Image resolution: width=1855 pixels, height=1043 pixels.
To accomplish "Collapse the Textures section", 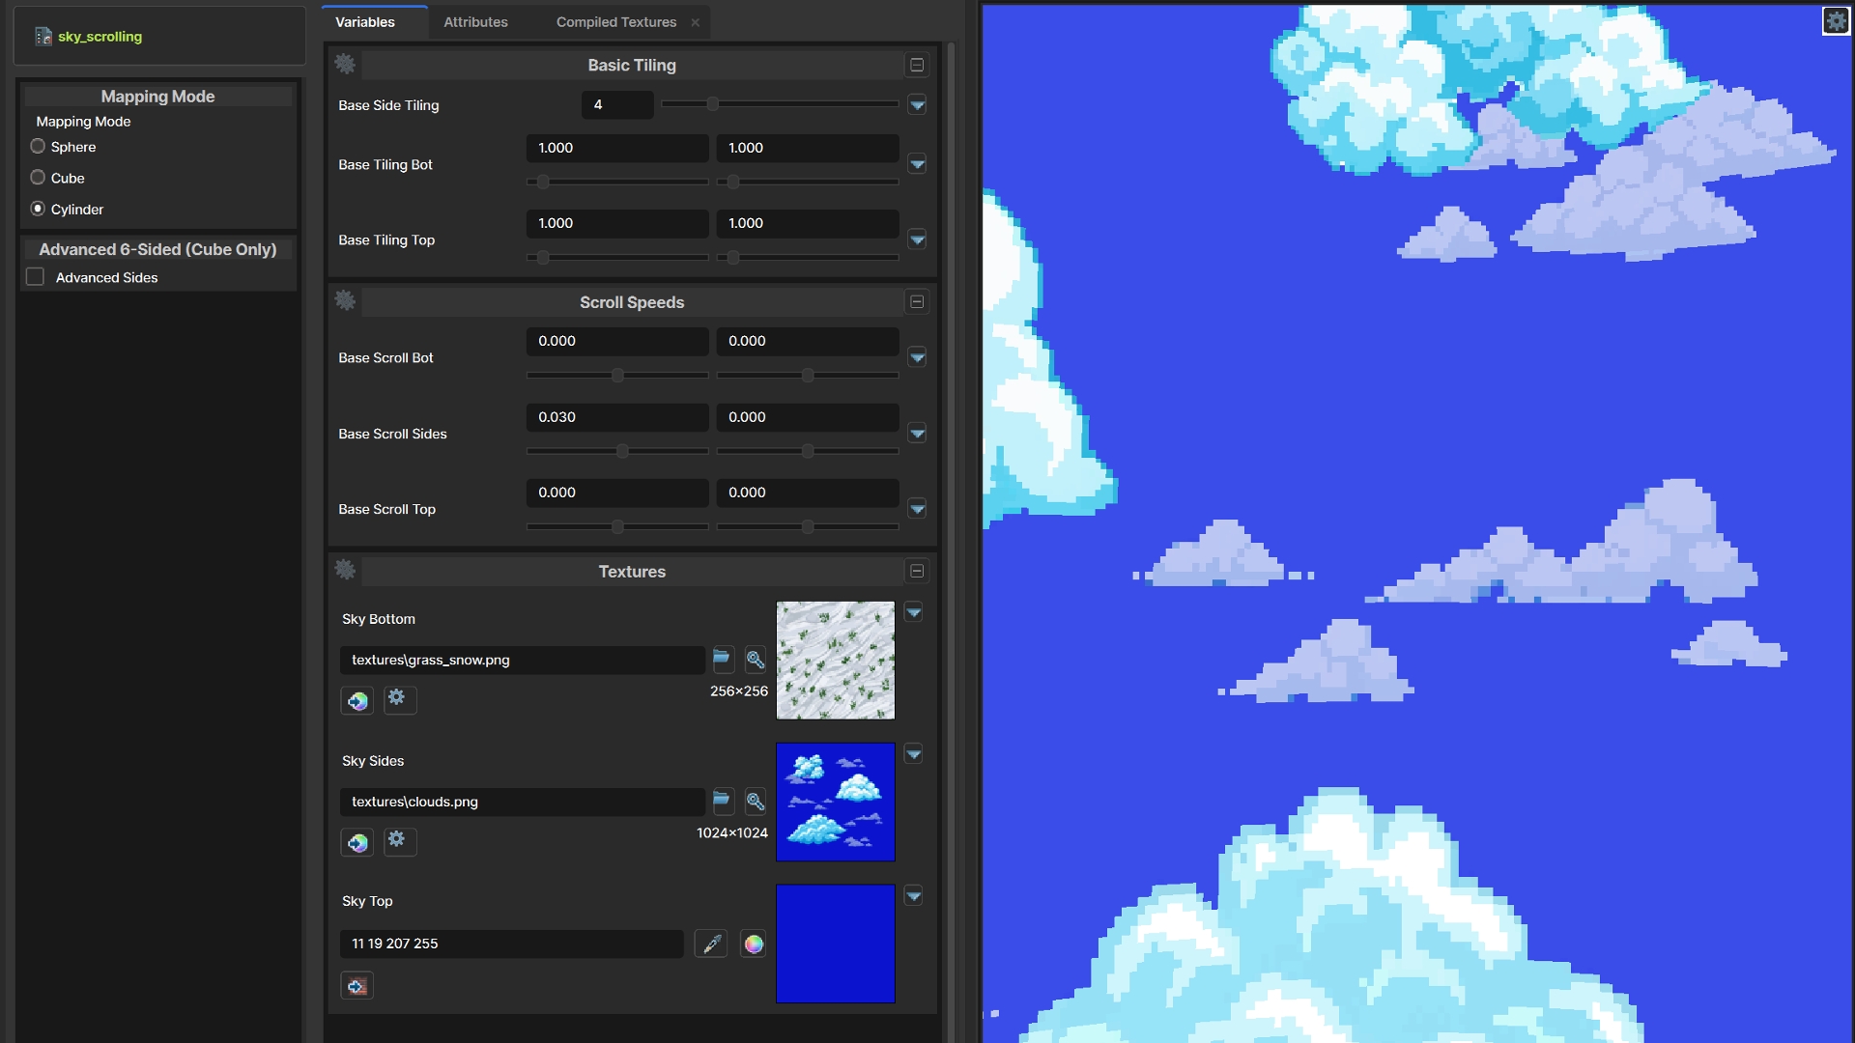I will tap(917, 571).
